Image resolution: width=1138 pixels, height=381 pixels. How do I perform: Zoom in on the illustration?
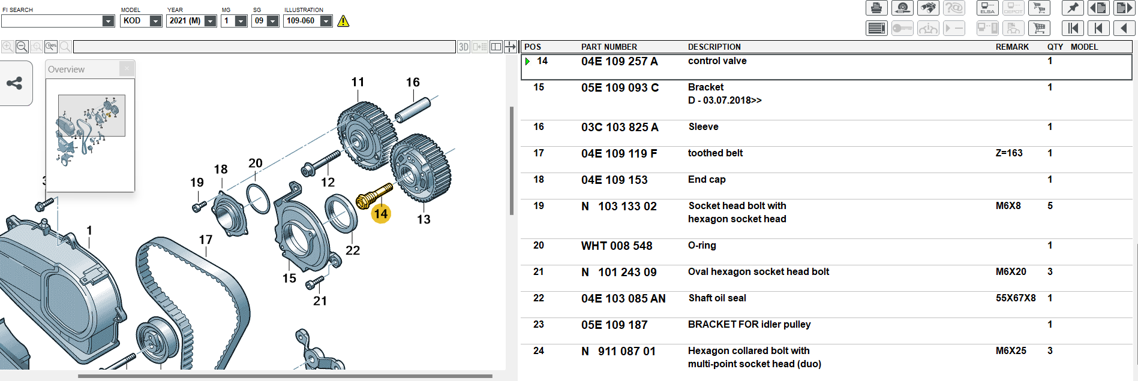click(x=8, y=47)
